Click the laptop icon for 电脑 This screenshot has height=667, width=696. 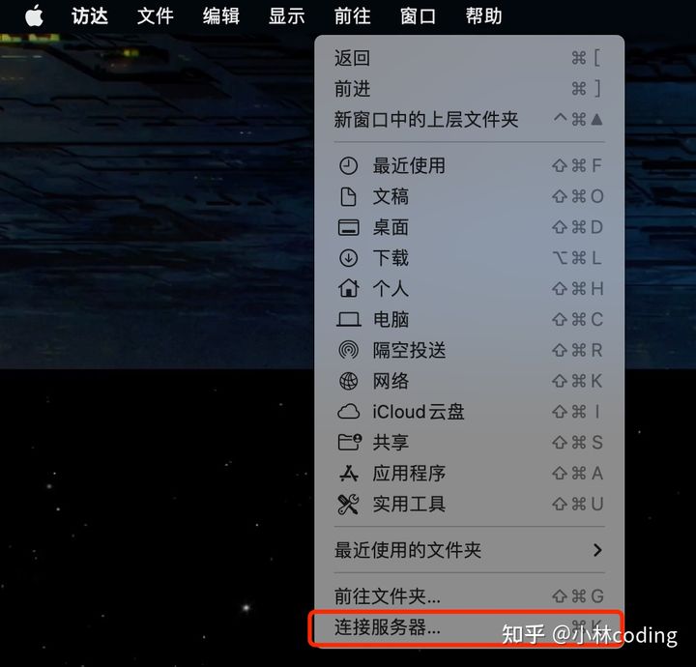348,320
